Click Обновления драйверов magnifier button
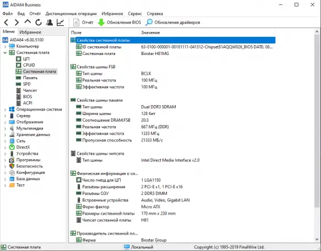321x251 pixels. (173, 23)
